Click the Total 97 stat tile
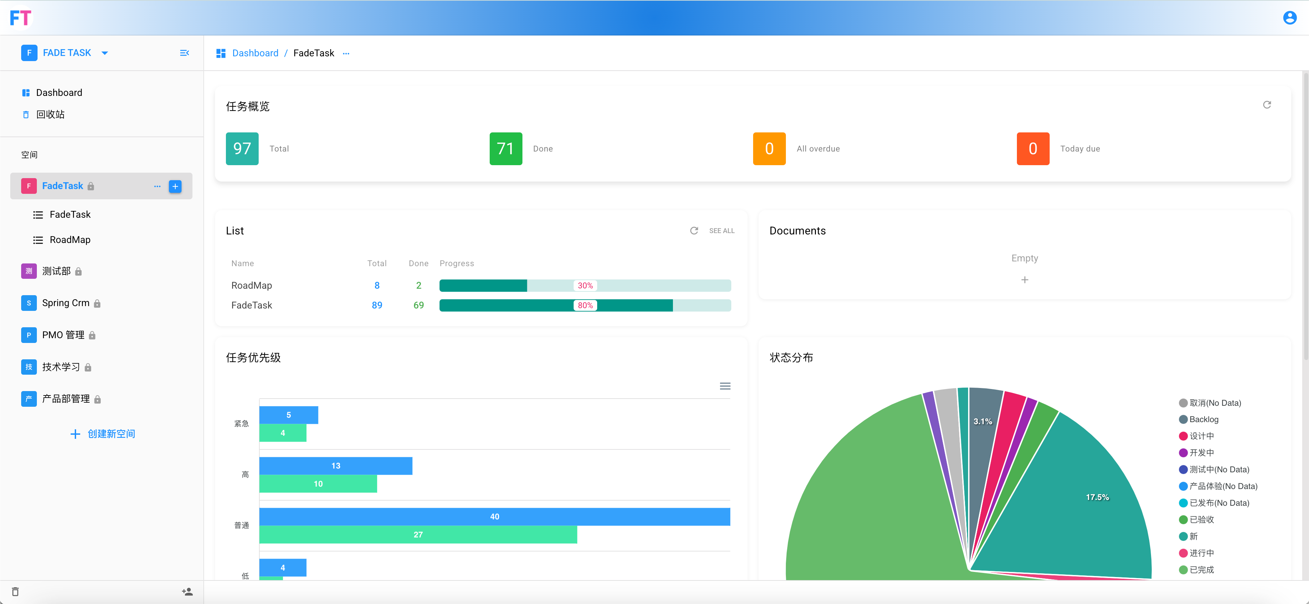 click(242, 149)
